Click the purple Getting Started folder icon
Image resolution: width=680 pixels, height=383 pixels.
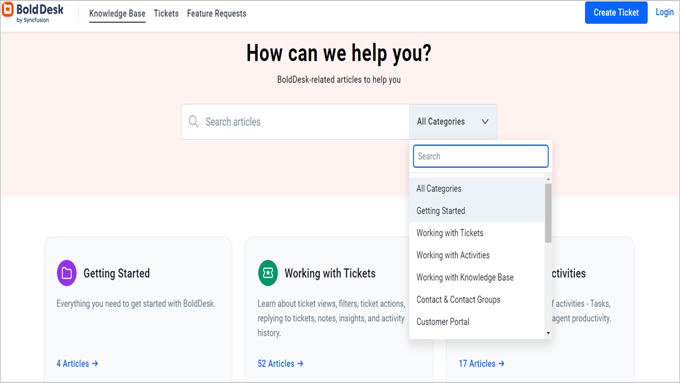[67, 273]
